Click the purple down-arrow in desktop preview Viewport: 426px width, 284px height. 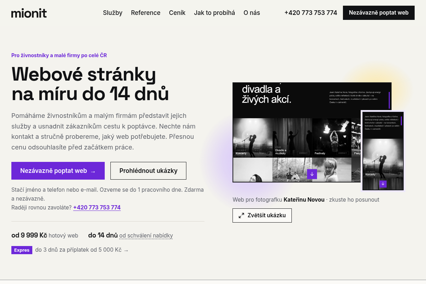312,174
